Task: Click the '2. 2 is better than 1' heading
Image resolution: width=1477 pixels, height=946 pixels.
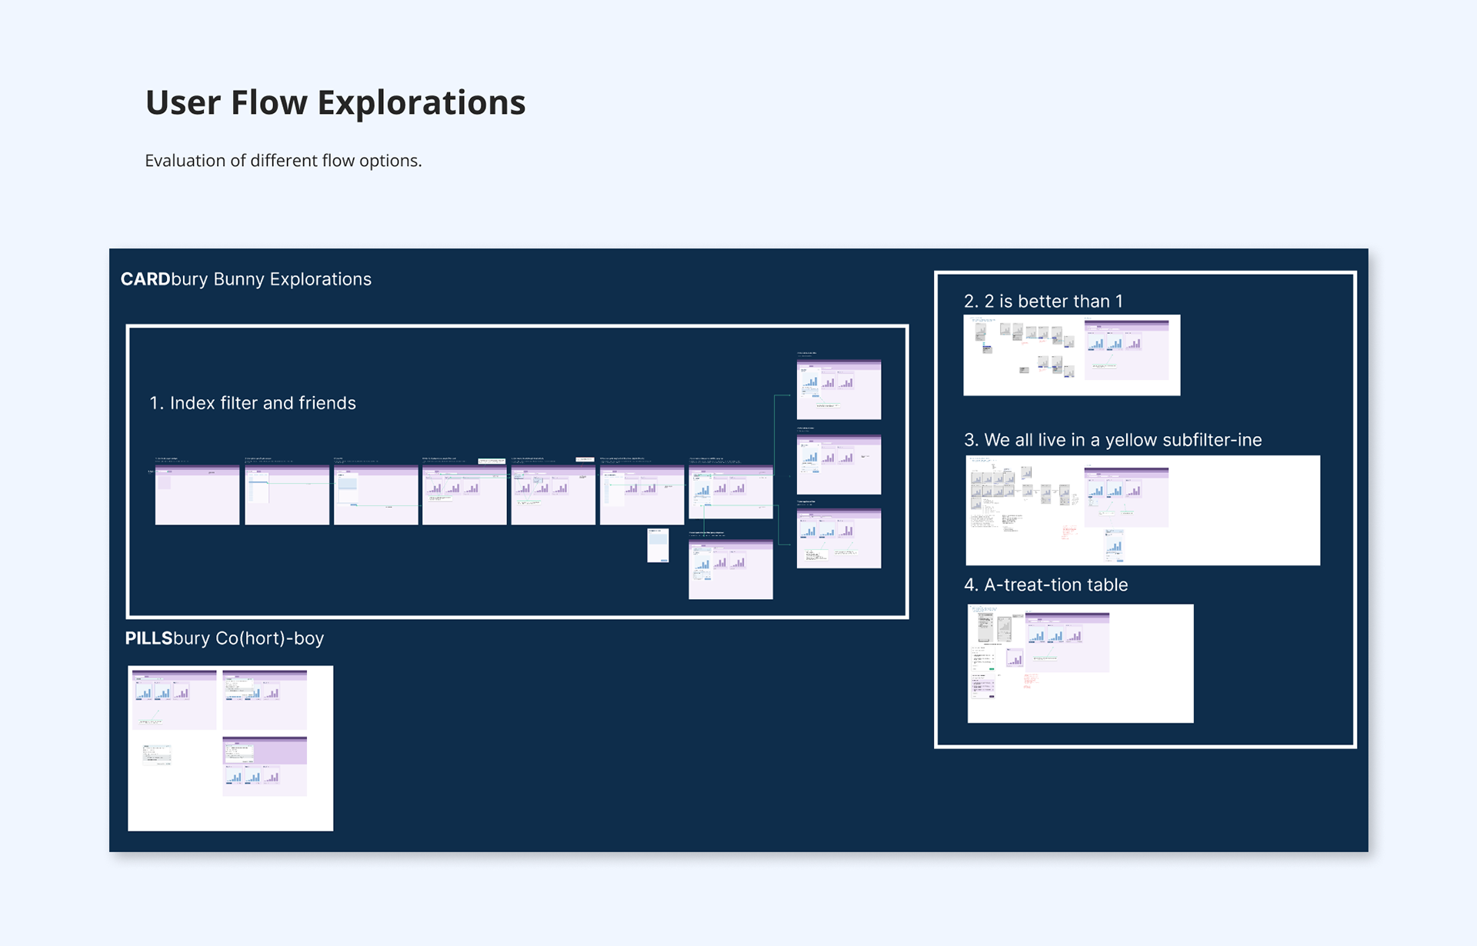Action: 1042,301
